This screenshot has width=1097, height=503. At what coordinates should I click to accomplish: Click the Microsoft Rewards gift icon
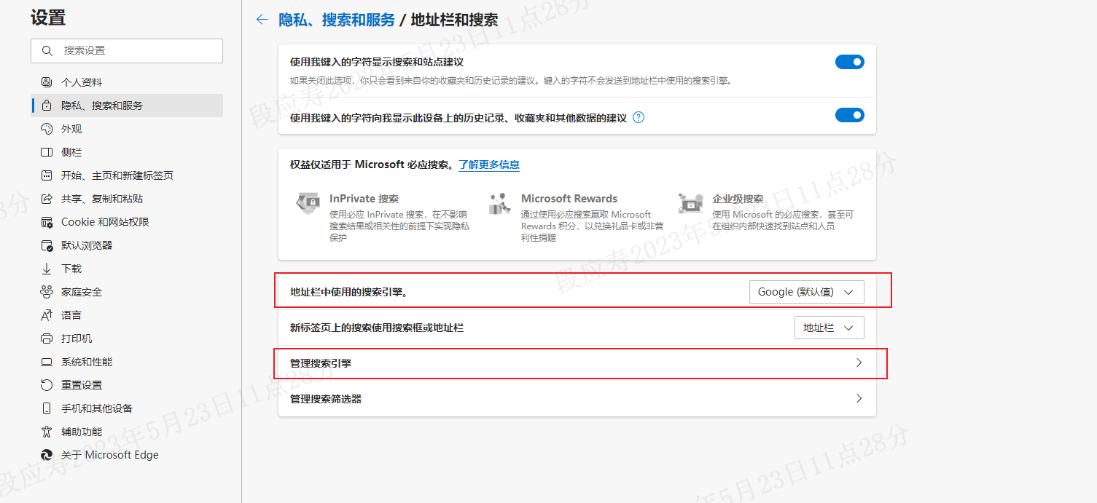point(499,203)
